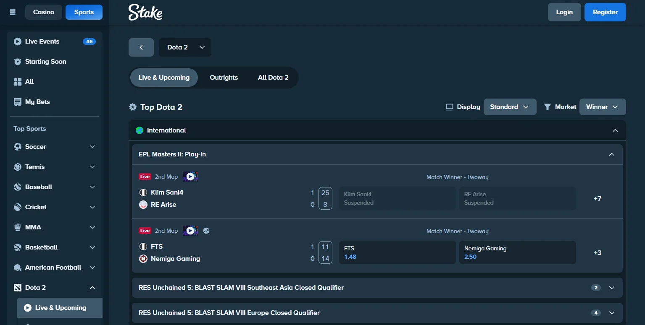Click the Register button
Screen dimensions: 645x325
point(605,12)
